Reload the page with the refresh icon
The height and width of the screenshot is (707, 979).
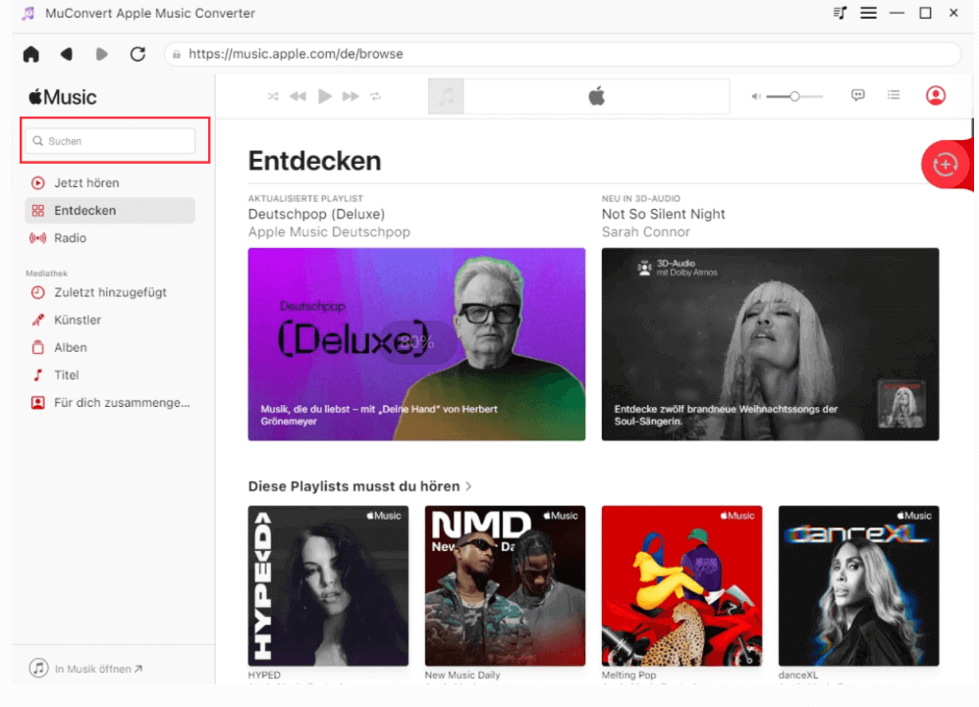coord(137,54)
